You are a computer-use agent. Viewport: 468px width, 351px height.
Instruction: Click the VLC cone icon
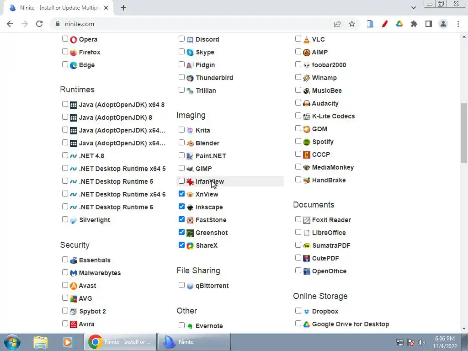(307, 39)
